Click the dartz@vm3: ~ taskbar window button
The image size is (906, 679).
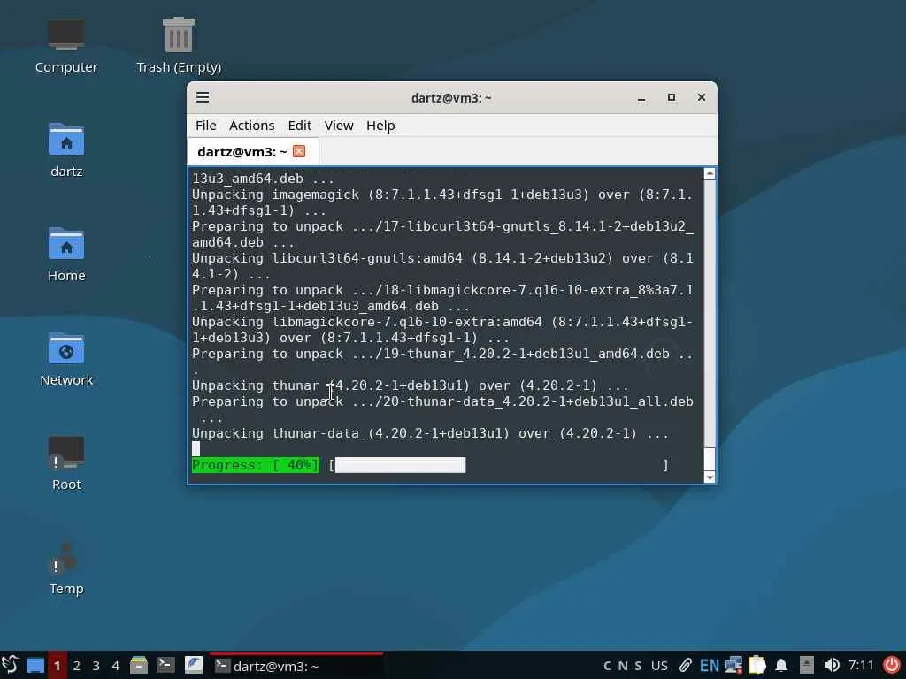click(296, 665)
